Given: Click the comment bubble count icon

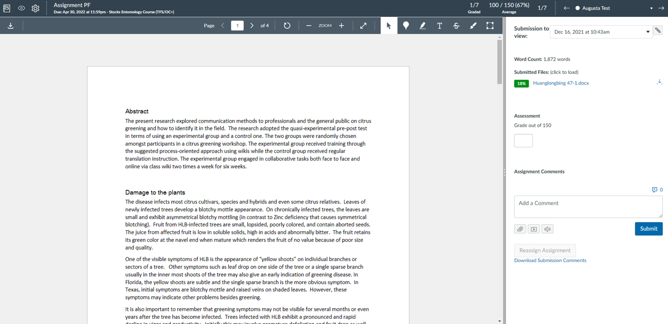Looking at the screenshot, I should [x=657, y=190].
